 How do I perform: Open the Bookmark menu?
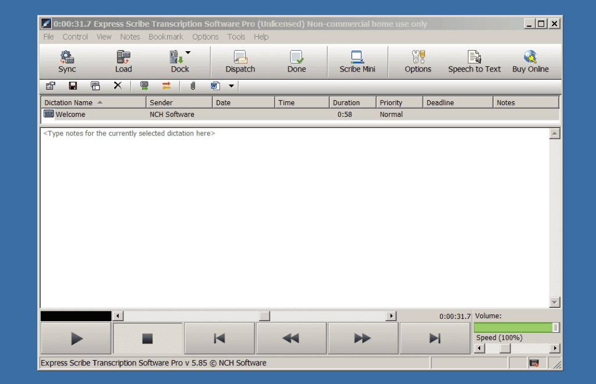pyautogui.click(x=165, y=37)
